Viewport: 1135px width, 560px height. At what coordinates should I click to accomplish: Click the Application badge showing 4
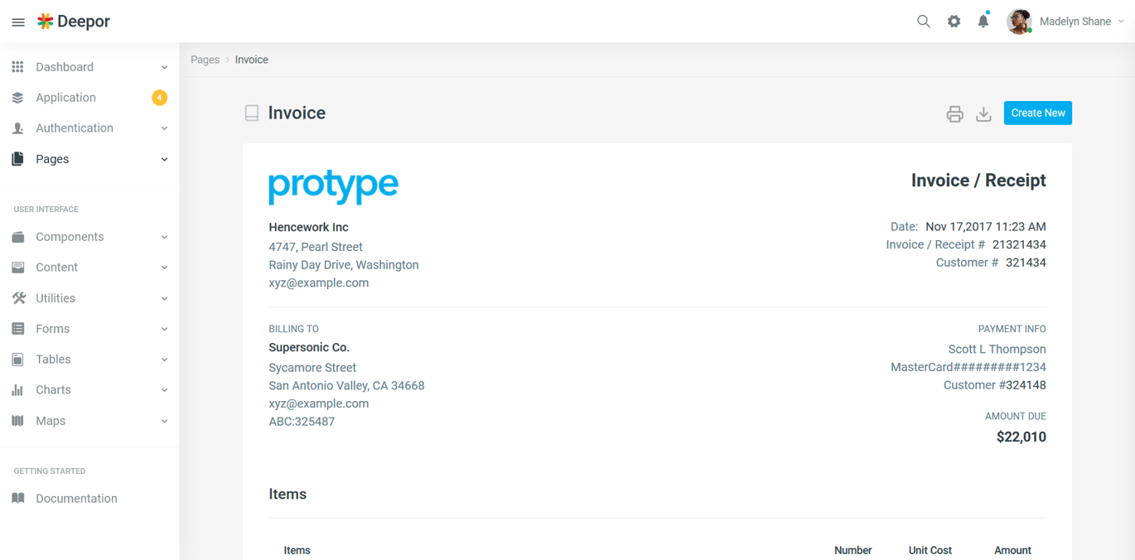(x=159, y=98)
